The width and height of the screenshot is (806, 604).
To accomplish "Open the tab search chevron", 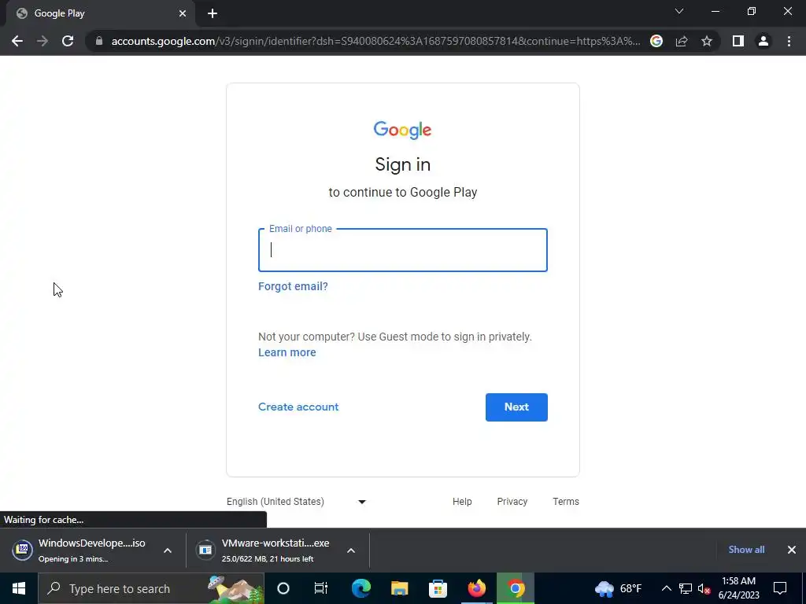I will pos(679,11).
